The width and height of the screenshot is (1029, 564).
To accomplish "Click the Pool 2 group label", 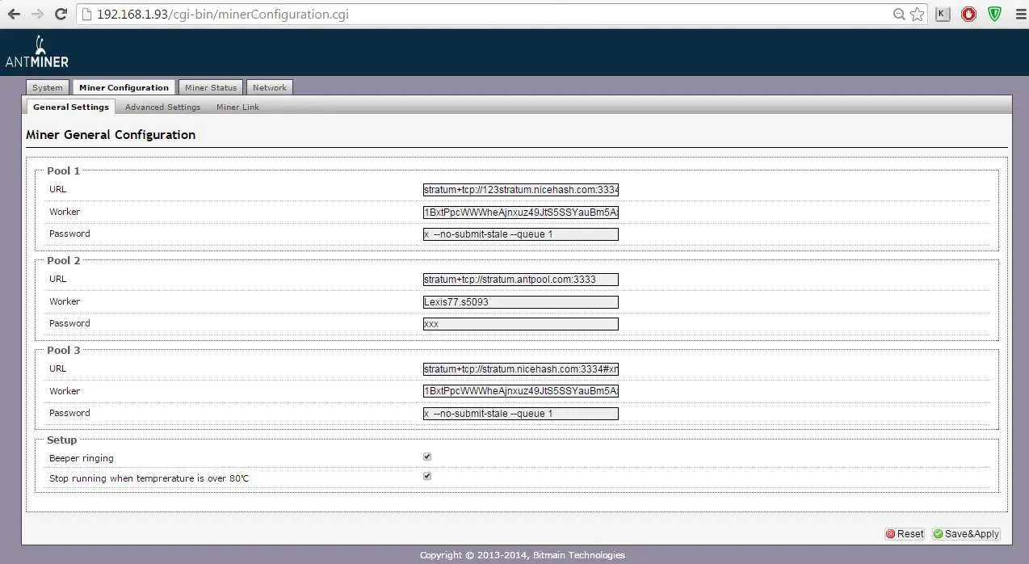I will (64, 261).
